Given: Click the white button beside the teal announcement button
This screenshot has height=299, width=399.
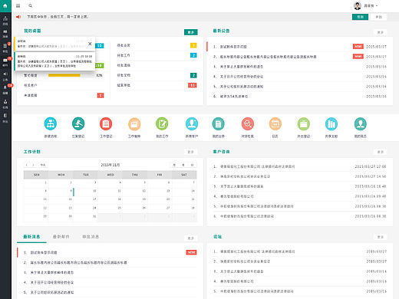Looking at the screenshot, I should 378,17.
